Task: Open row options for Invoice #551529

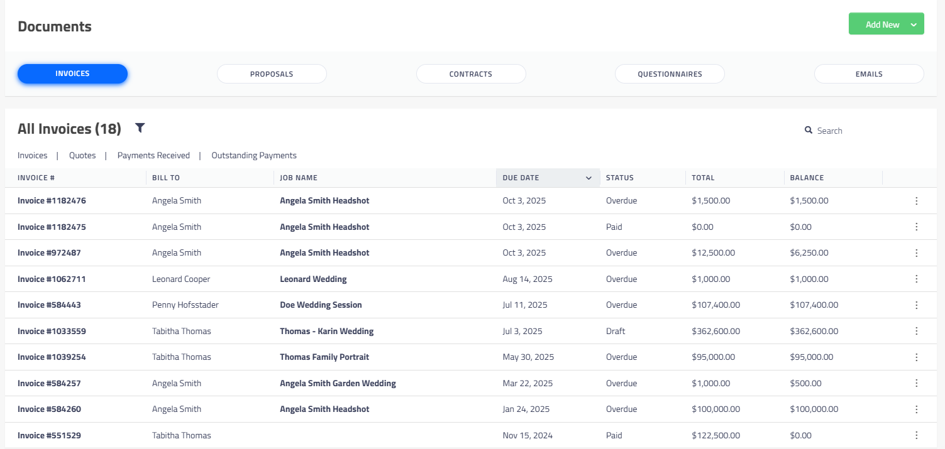Action: 916,435
